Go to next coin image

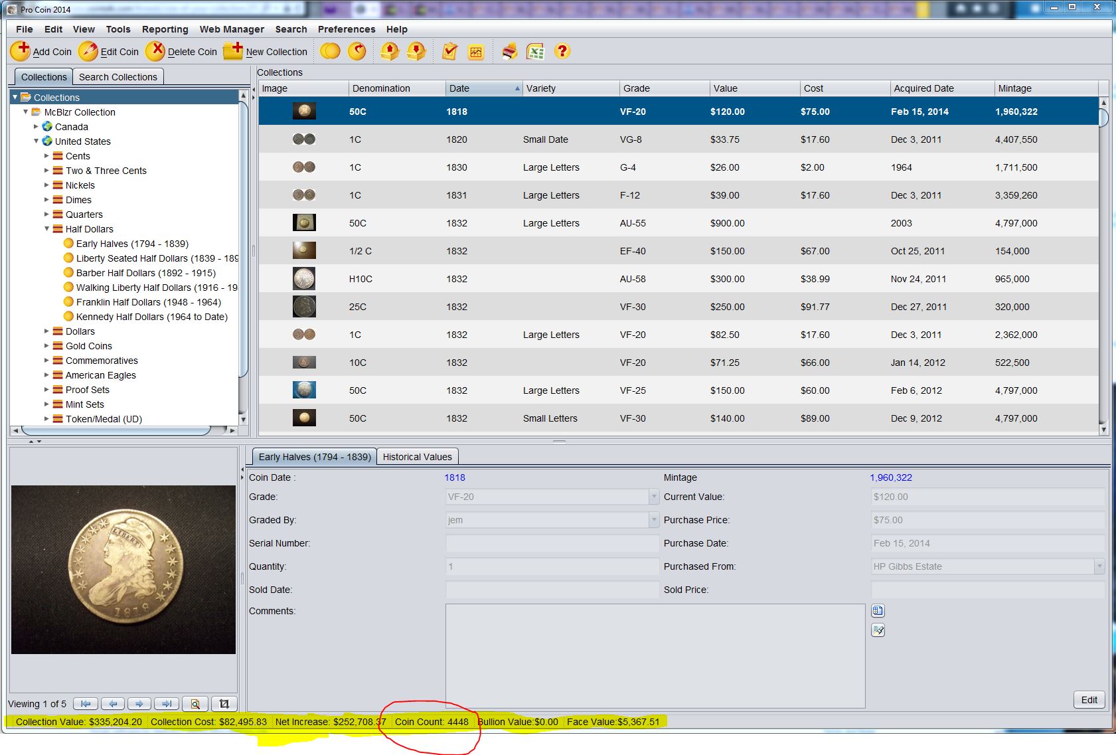[139, 704]
